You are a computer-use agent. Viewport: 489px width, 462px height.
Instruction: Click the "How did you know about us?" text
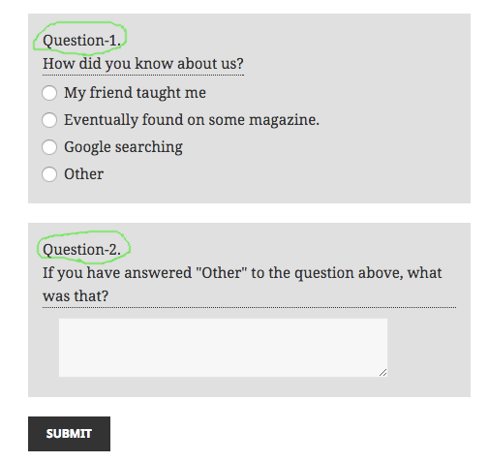point(143,64)
